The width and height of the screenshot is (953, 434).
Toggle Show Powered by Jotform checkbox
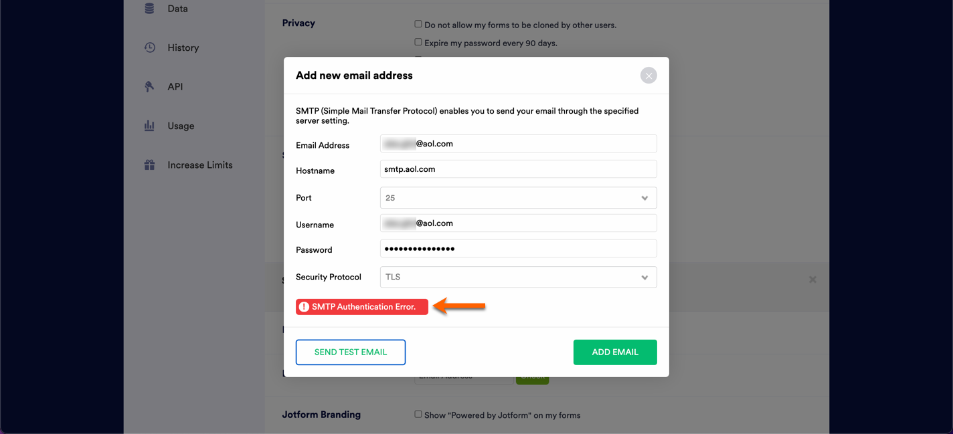(418, 415)
